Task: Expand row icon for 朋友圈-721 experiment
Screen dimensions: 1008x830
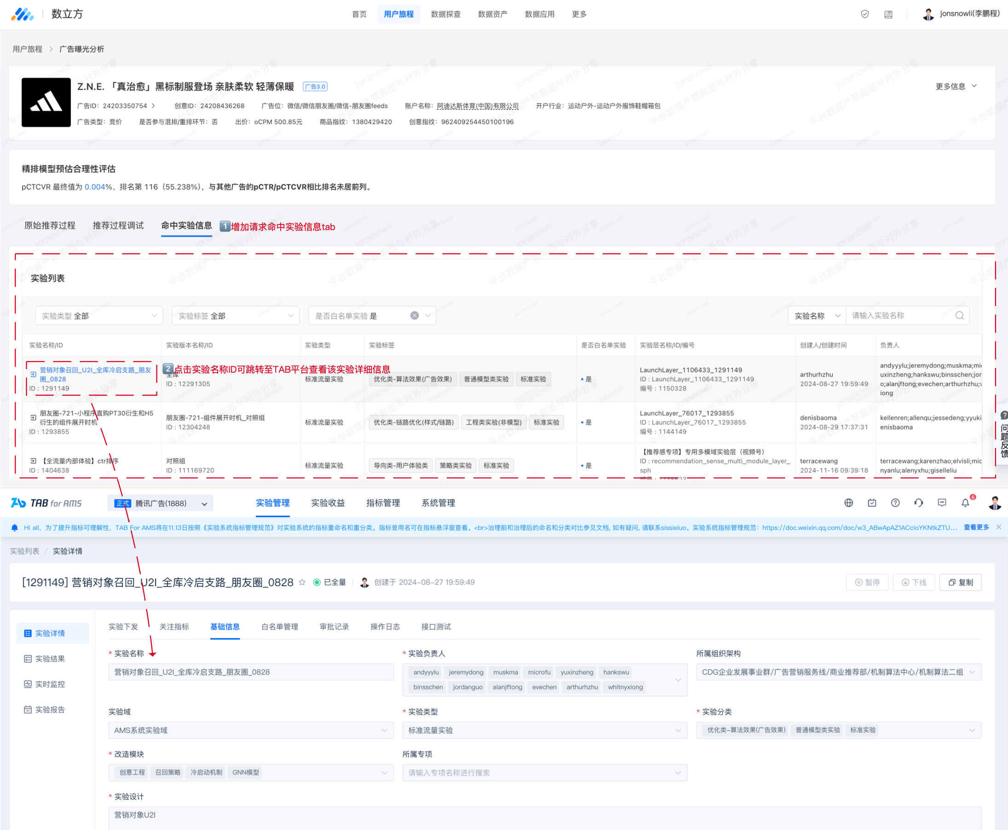Action: tap(33, 417)
